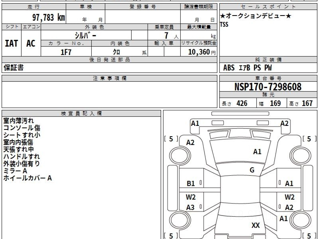Click the 諸元 header
The height and width of the screenshot is (239, 319).
tap(268, 95)
